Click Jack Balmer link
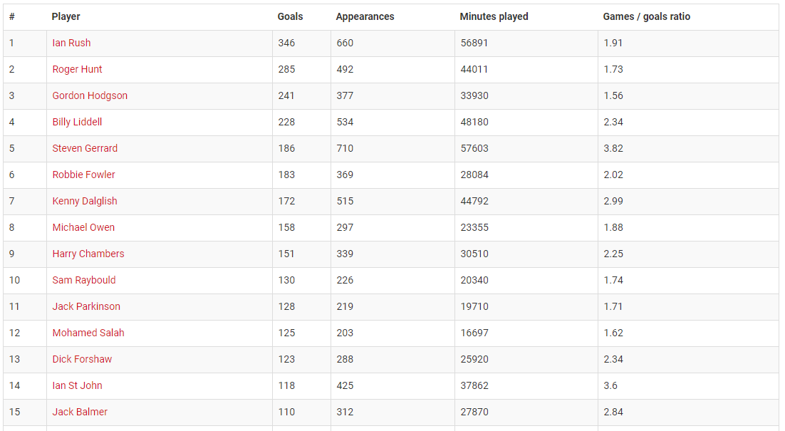785x431 pixels. (x=80, y=412)
